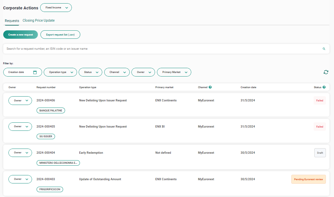The height and width of the screenshot is (197, 334).
Task: Open the Channel filter dropdown
Action: tap(117, 72)
